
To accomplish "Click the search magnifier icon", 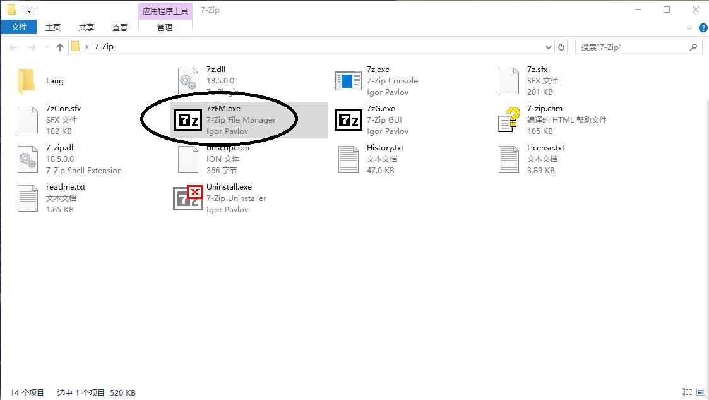I will click(x=694, y=47).
